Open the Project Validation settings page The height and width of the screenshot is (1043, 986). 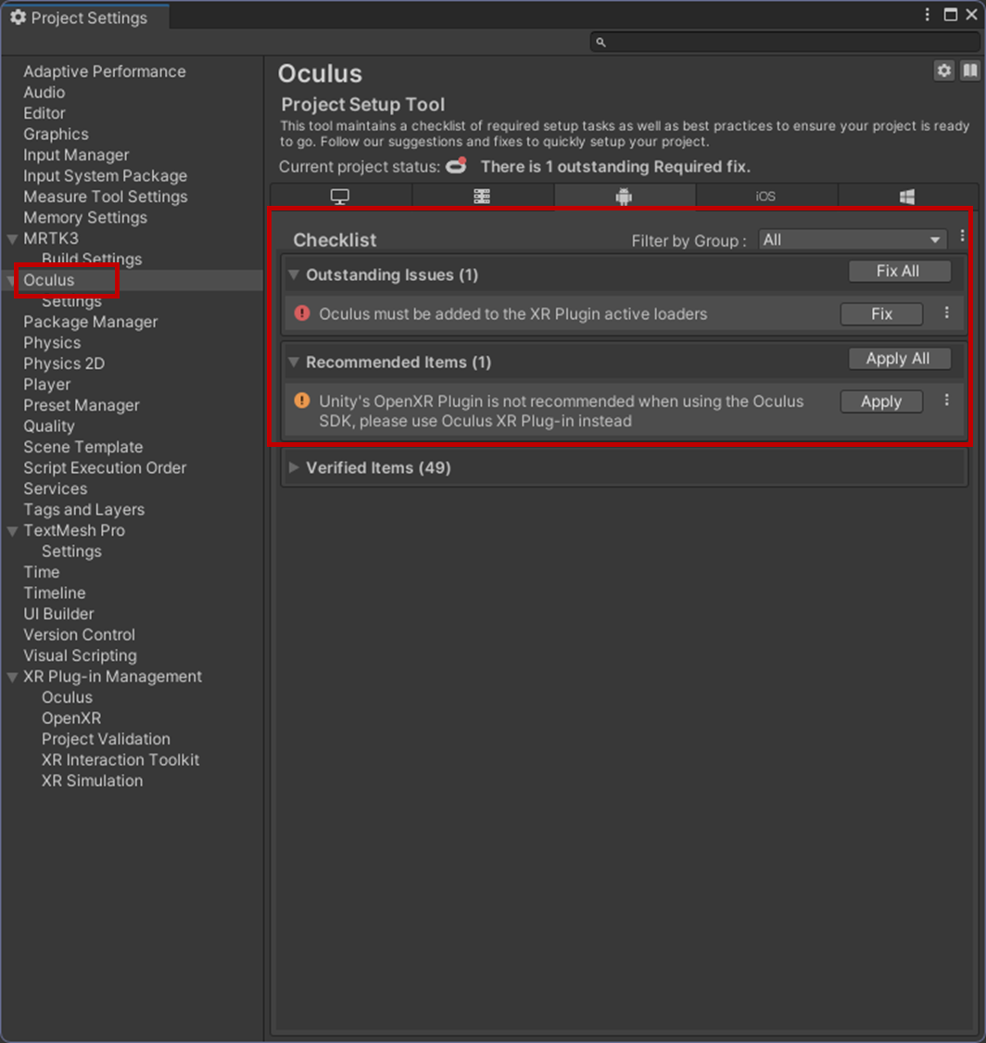coord(106,739)
